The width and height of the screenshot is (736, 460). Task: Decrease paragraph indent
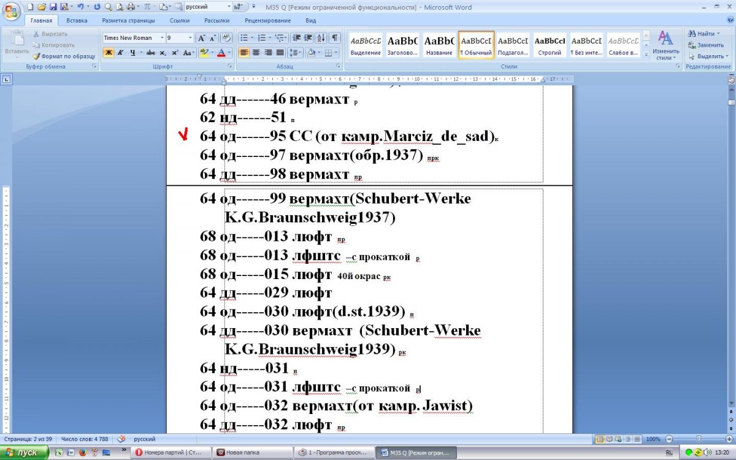pos(296,38)
